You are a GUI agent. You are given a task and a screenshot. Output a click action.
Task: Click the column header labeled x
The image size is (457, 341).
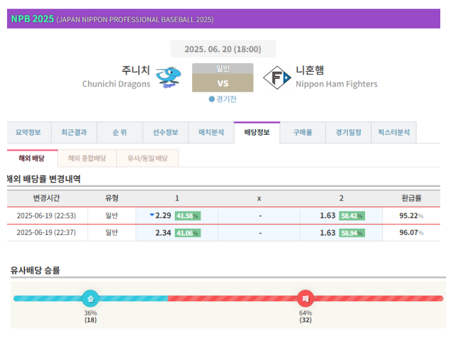click(259, 198)
